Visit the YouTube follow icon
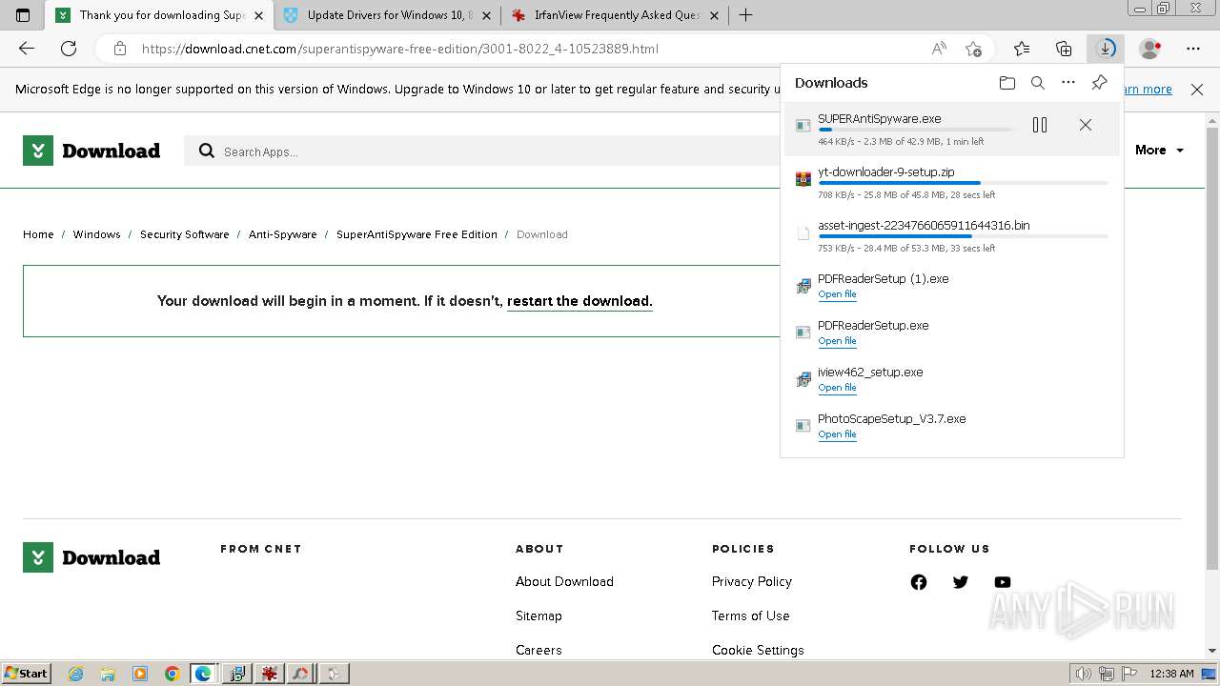Image resolution: width=1220 pixels, height=686 pixels. coord(1003,582)
